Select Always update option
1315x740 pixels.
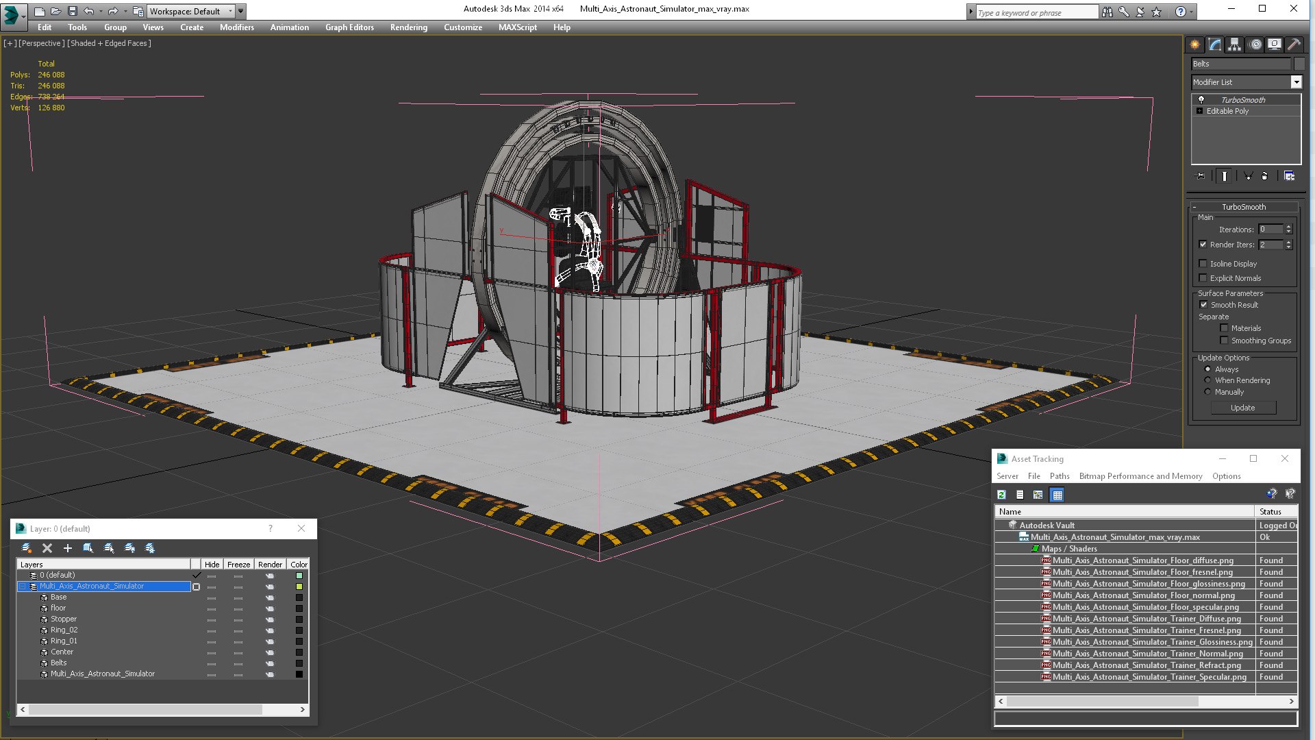point(1207,369)
